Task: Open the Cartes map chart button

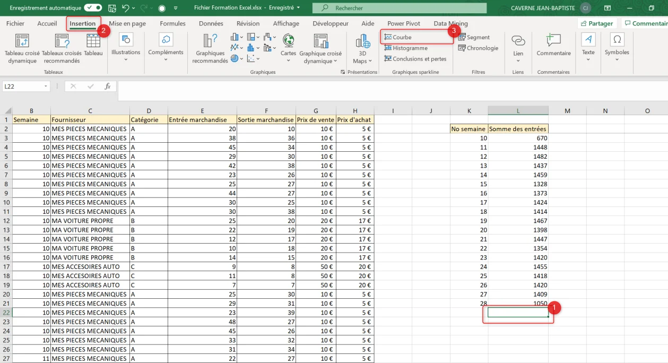Action: [289, 48]
